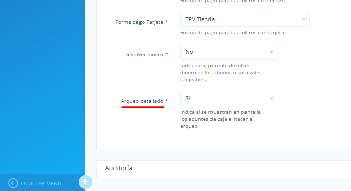351x191 pixels.
Task: Open the Devolver dinero dropdown
Action: (x=229, y=52)
